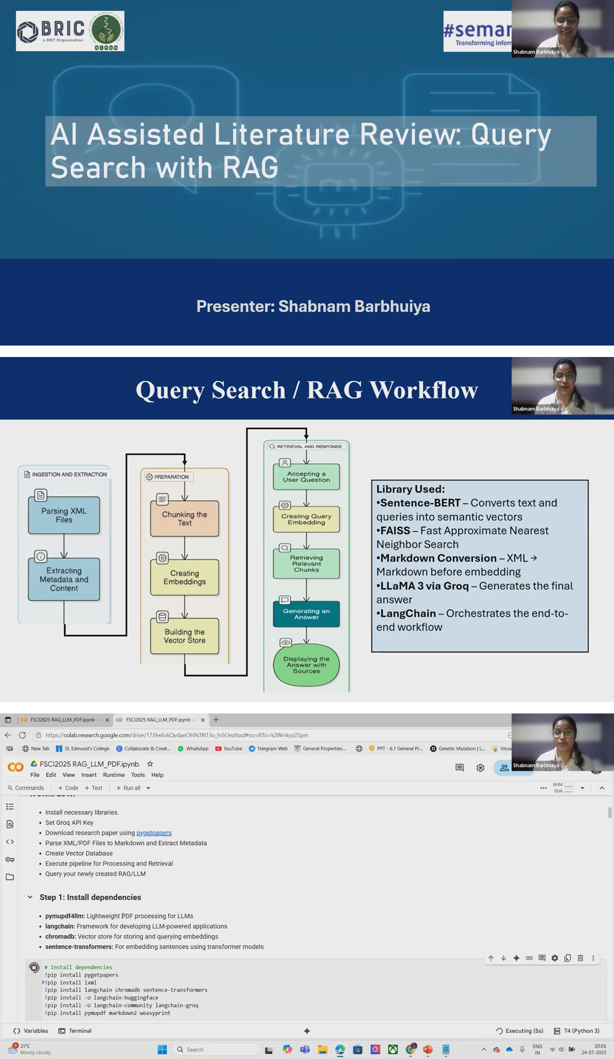
Task: Follow the pygetpapers link
Action: [x=154, y=832]
